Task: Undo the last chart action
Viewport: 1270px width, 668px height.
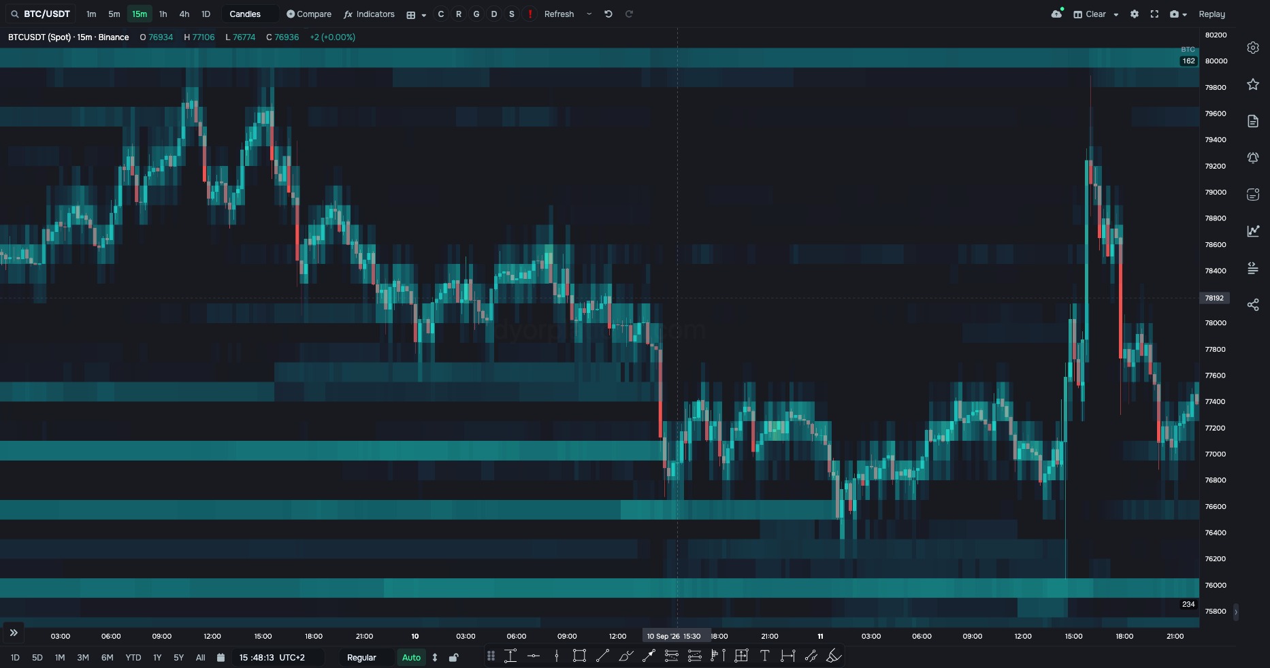Action: 608,14
